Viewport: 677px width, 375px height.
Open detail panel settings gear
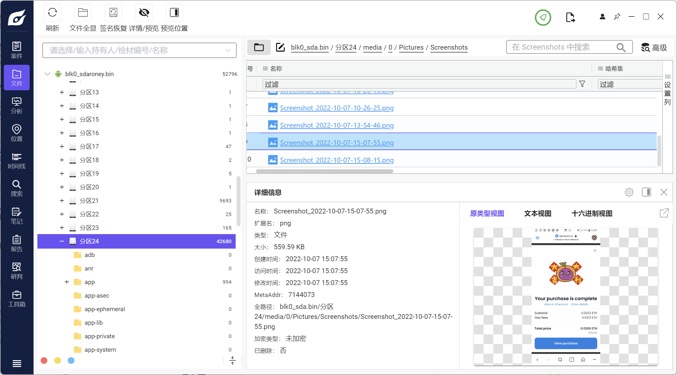pyautogui.click(x=629, y=192)
